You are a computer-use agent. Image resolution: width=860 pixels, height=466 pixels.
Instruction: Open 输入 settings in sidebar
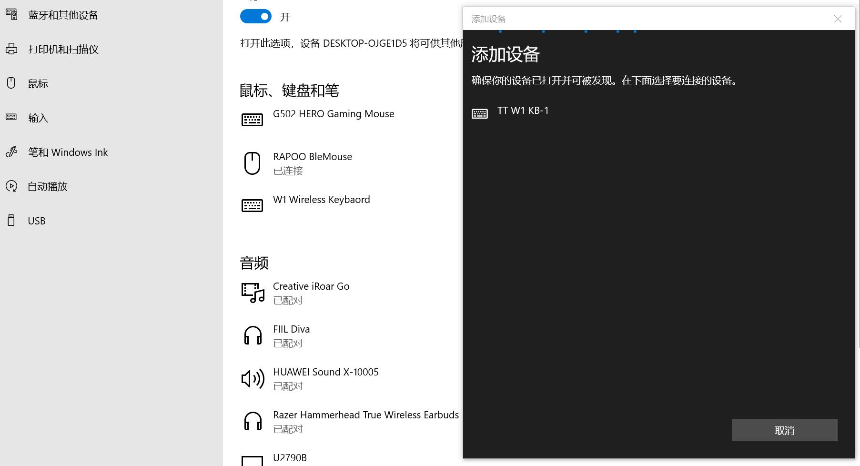pyautogui.click(x=38, y=118)
